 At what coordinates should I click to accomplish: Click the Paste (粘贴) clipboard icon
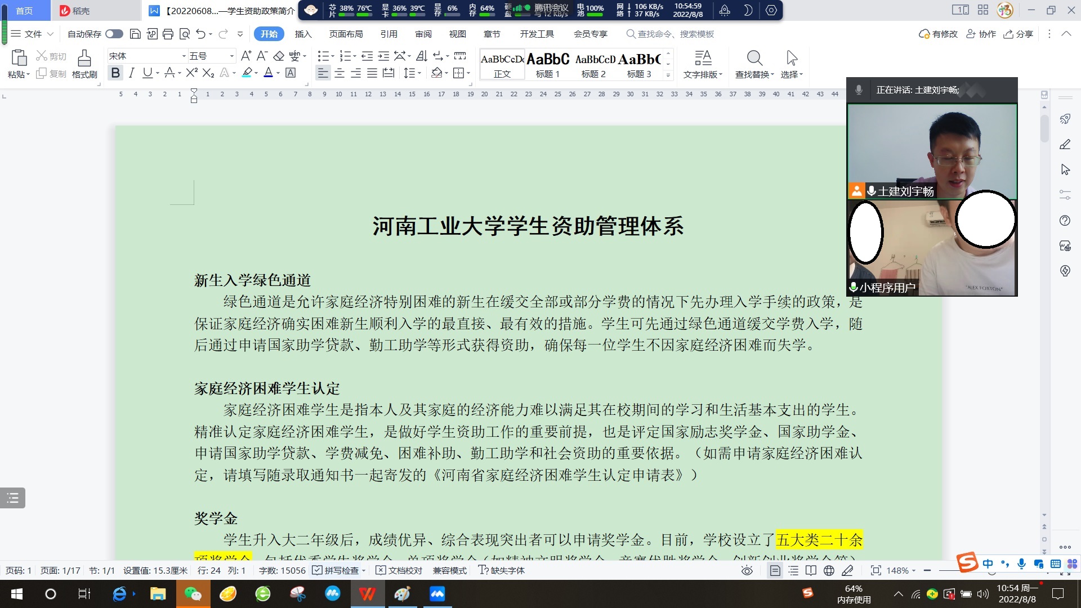(19, 58)
